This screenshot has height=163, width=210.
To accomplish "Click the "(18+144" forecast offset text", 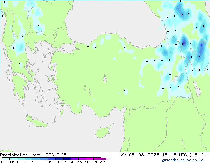I will click(x=200, y=155).
